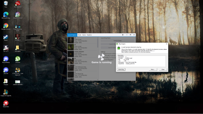Click the Submit Bug button
203x114 pixels.
click(x=121, y=69)
